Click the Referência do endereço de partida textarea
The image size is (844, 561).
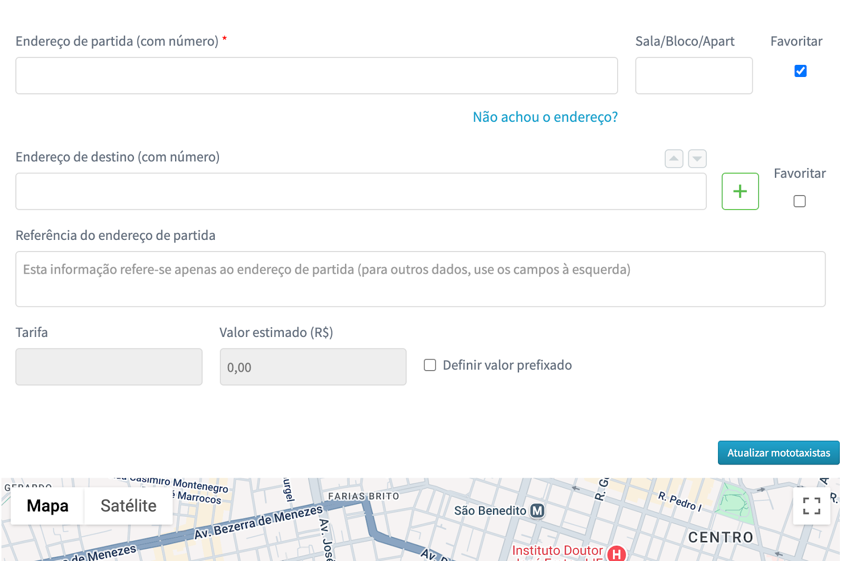click(420, 279)
